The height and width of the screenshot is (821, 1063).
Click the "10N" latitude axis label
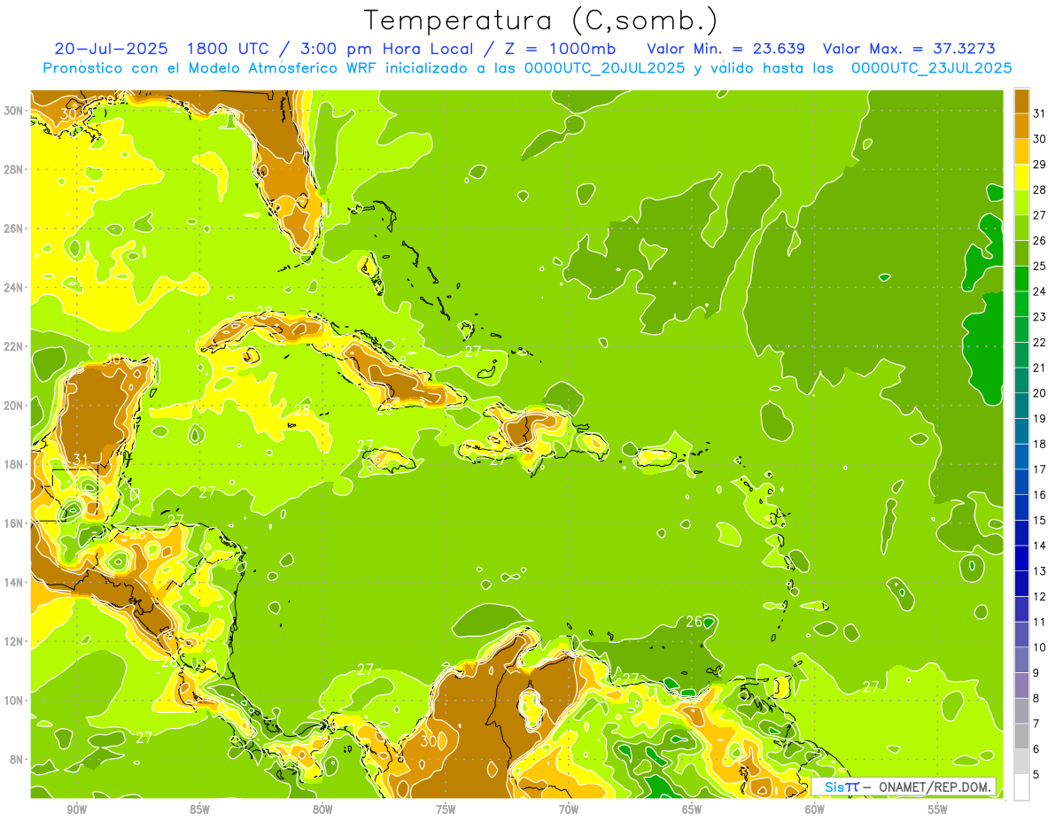pyautogui.click(x=14, y=701)
